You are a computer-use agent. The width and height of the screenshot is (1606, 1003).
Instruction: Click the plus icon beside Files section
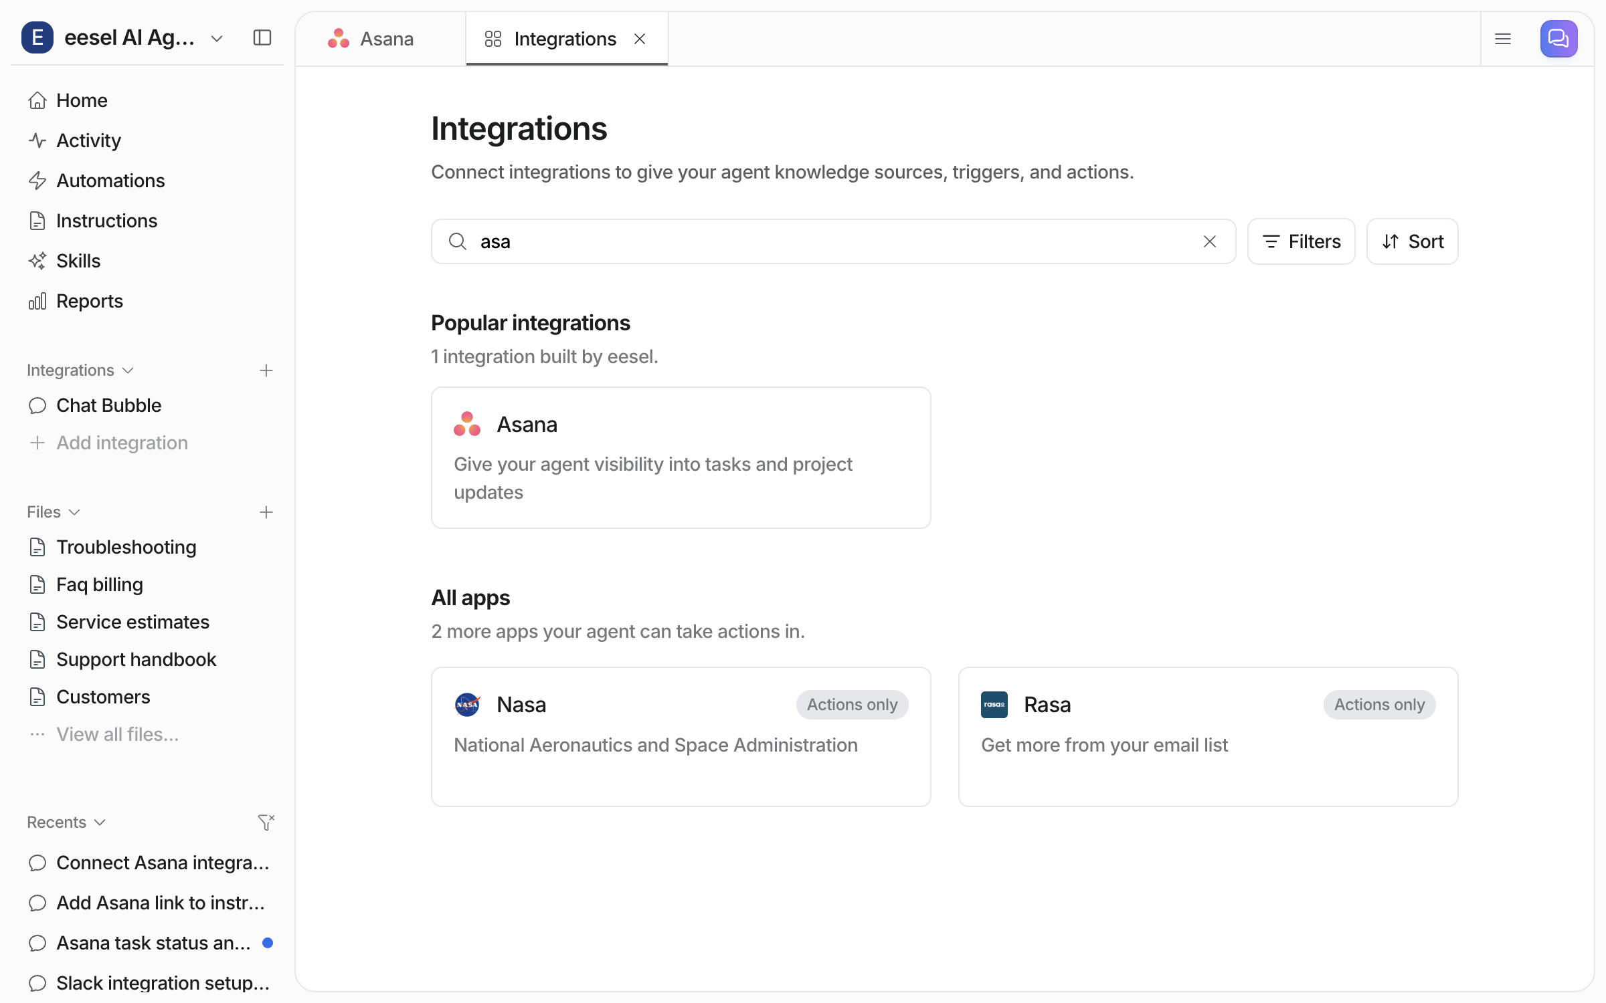(x=266, y=512)
